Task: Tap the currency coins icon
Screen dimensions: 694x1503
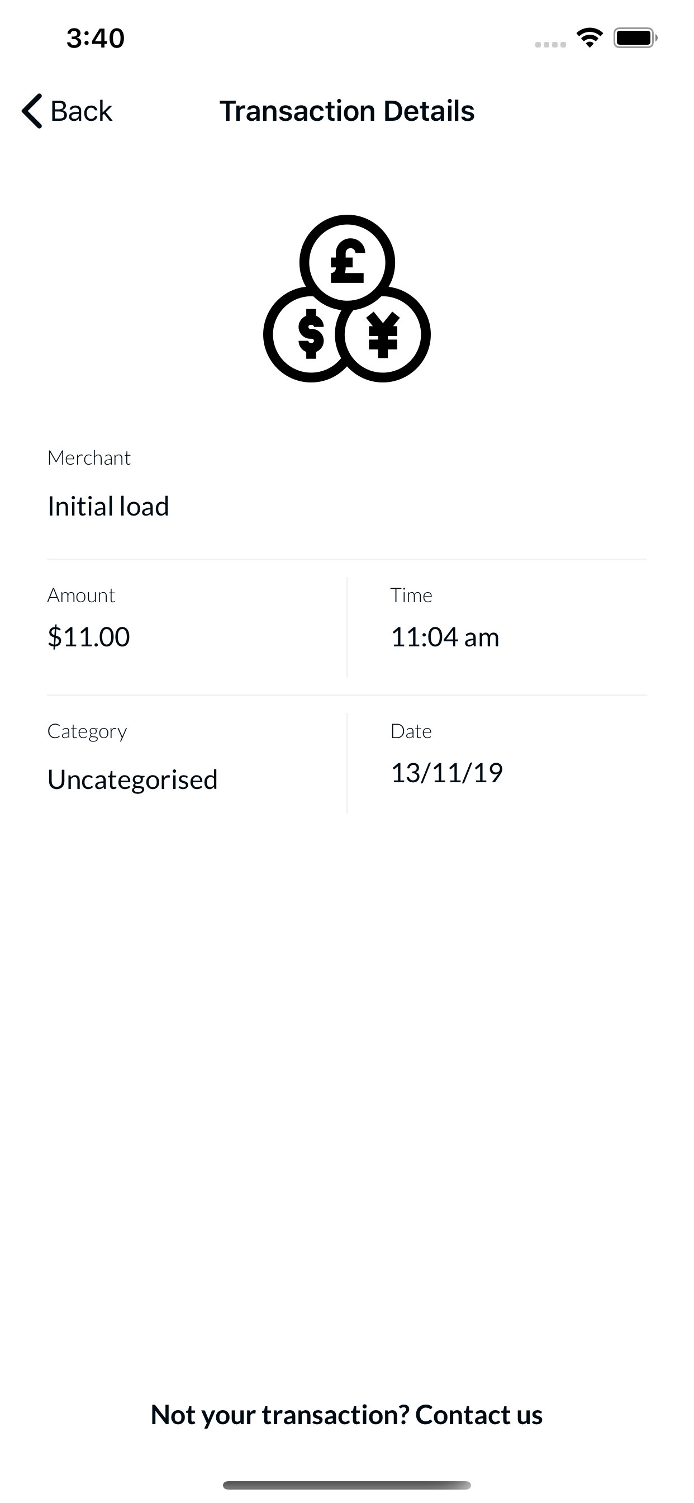Action: pyautogui.click(x=347, y=299)
